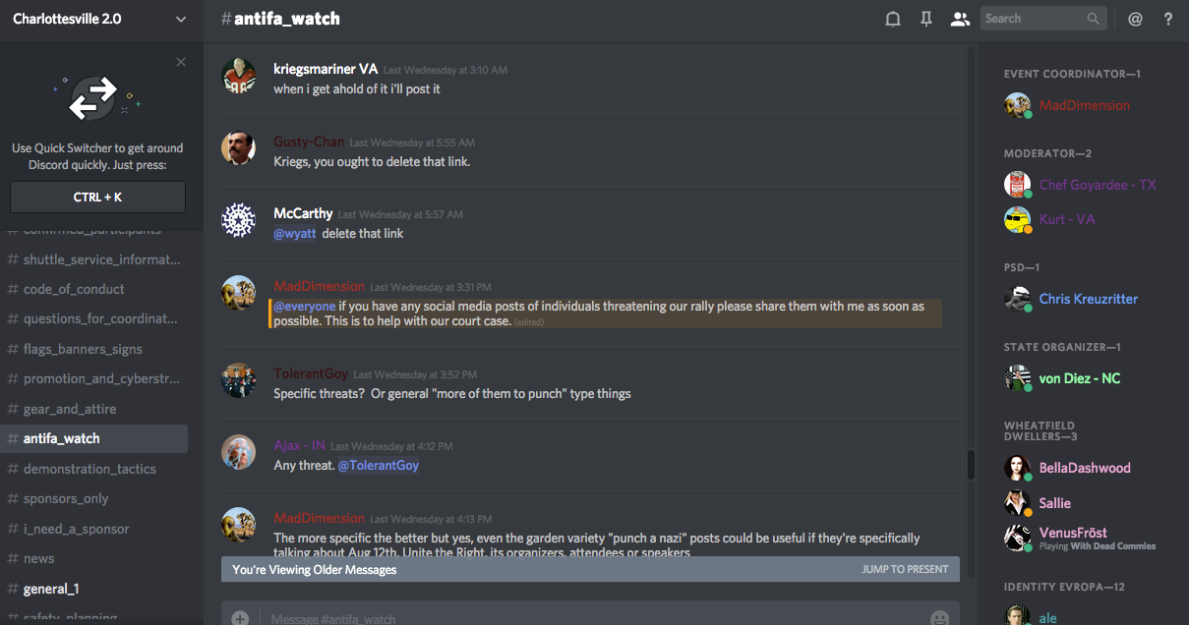The width and height of the screenshot is (1189, 625).
Task: Click Jump To Present
Action: coord(905,569)
